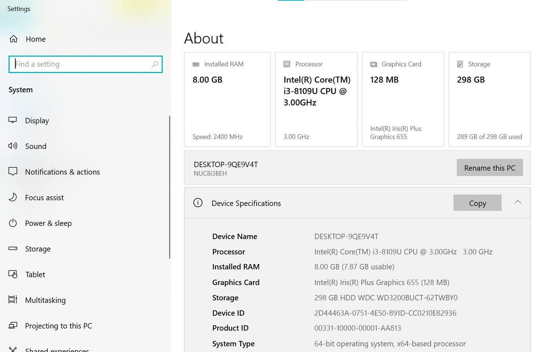This screenshot has width=542, height=352.
Task: Click the Power & sleep icon
Action: tap(13, 223)
